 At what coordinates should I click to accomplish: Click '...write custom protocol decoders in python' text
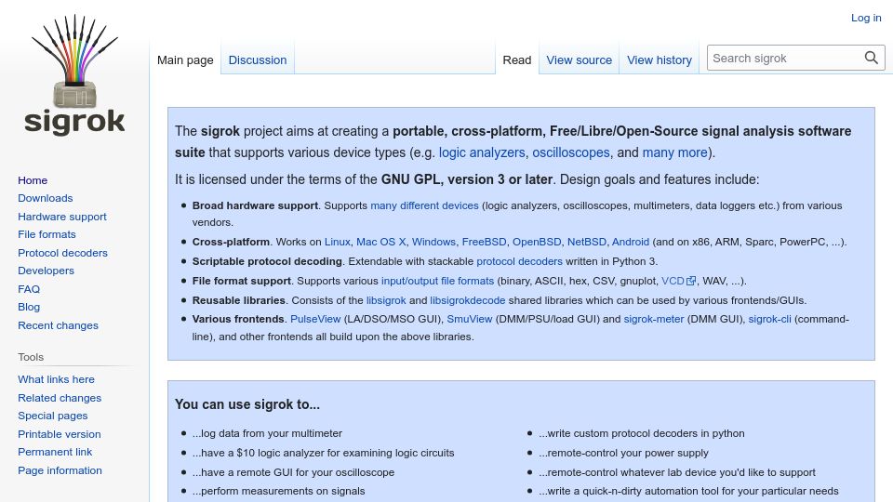coord(642,434)
